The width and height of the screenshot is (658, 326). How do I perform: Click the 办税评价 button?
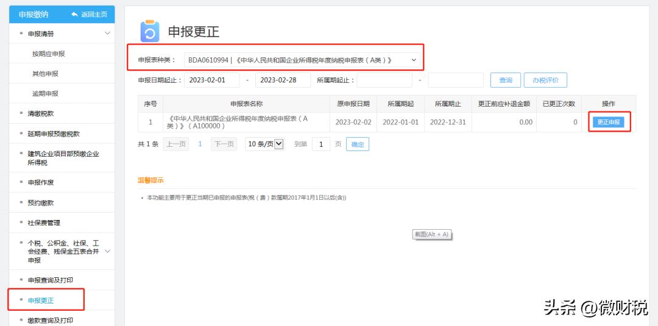click(545, 80)
